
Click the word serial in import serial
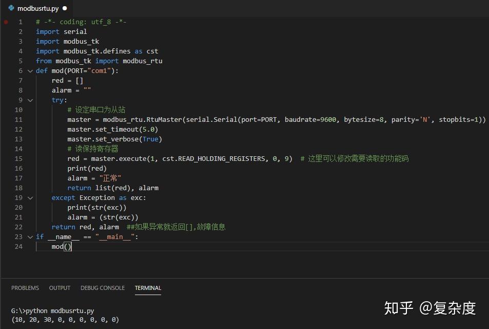click(75, 31)
